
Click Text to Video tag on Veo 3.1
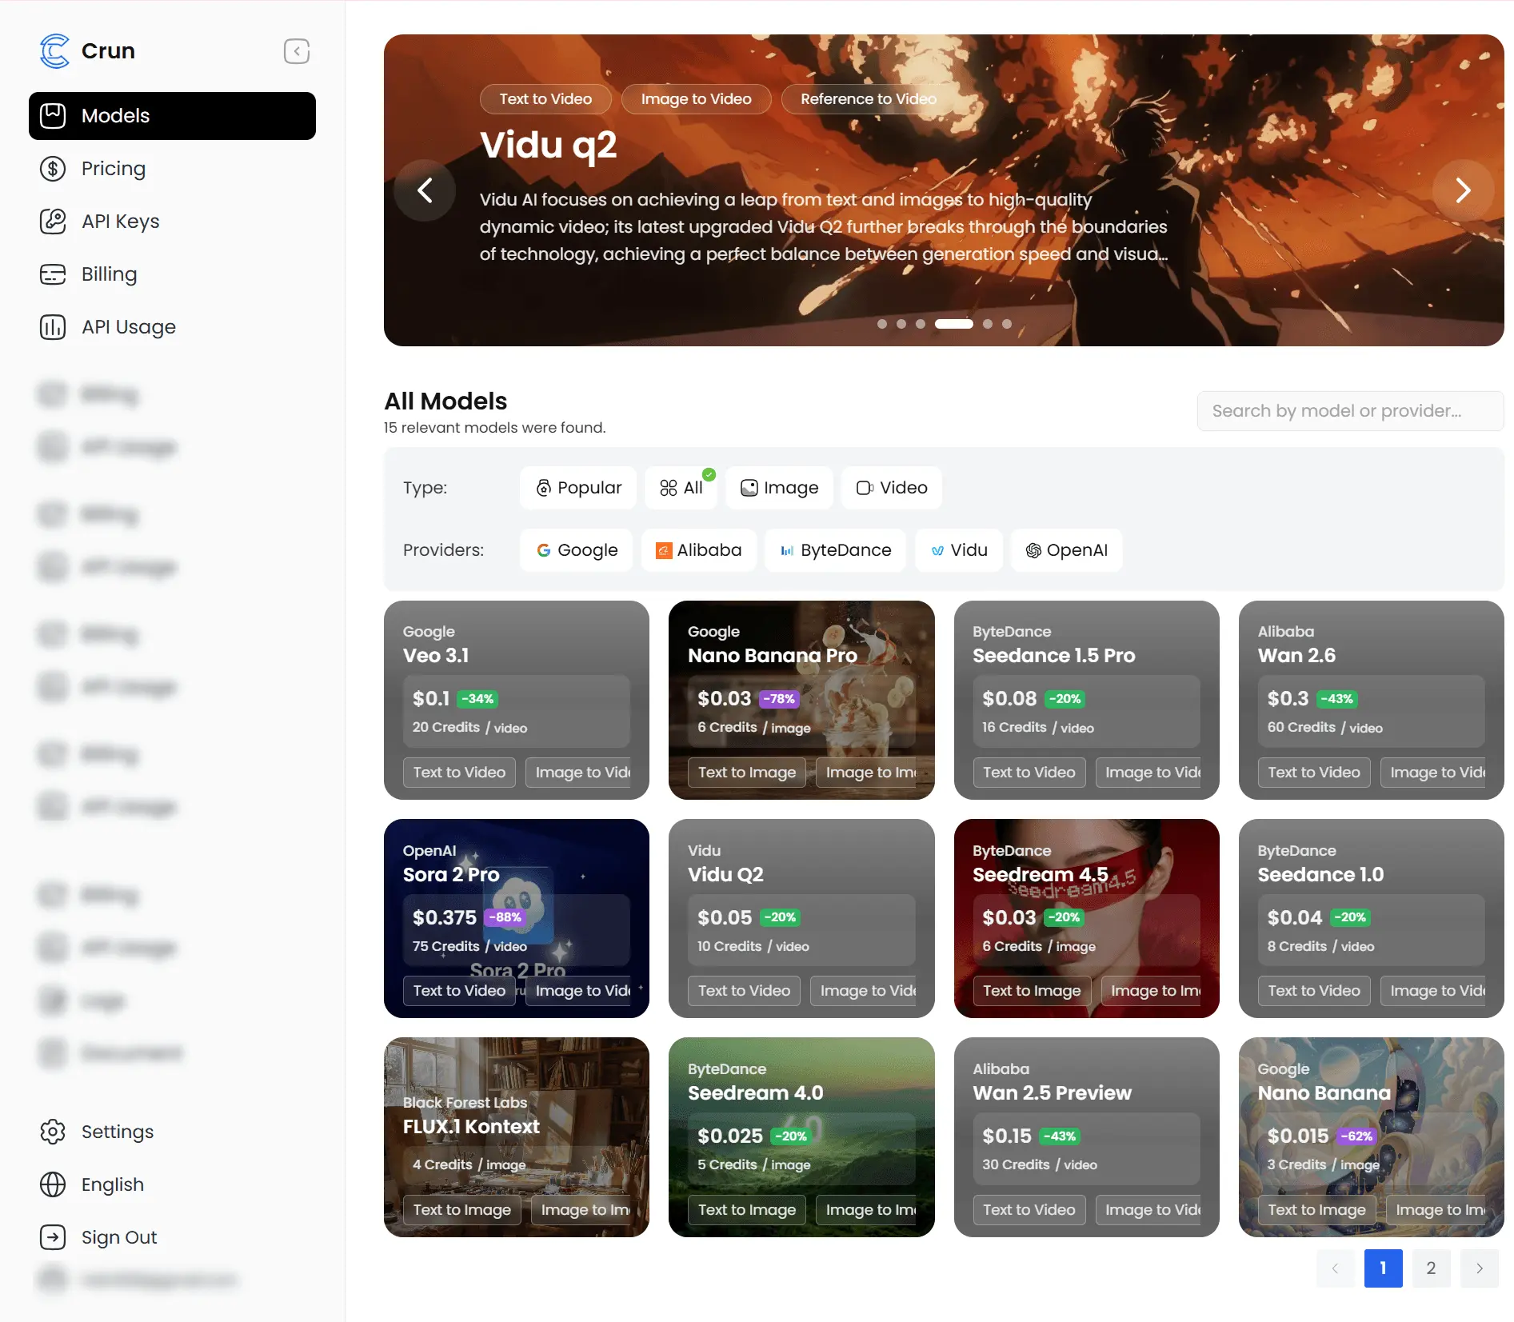coord(459,773)
